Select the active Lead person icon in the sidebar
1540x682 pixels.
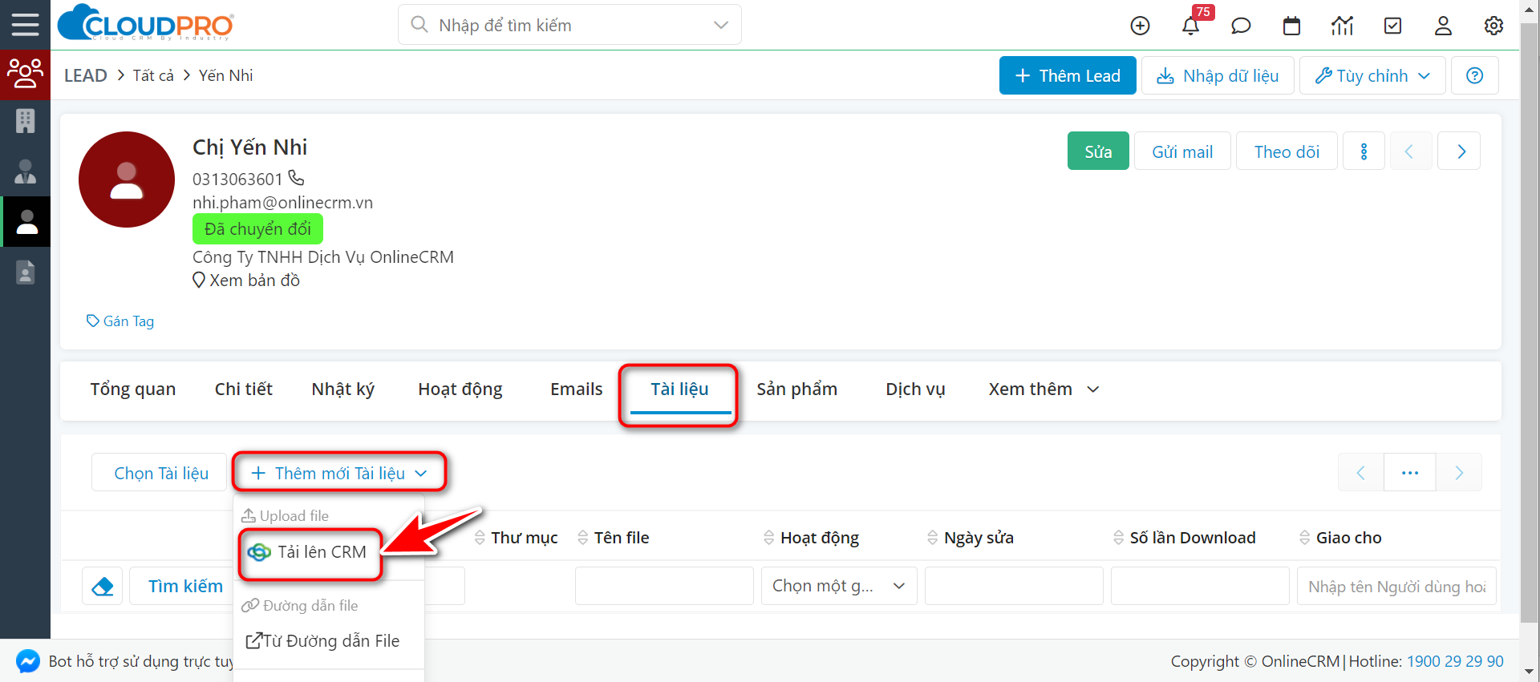[x=26, y=222]
